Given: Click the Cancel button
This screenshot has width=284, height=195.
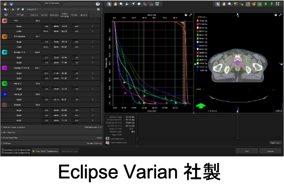Looking at the screenshot, I should pos(270,151).
